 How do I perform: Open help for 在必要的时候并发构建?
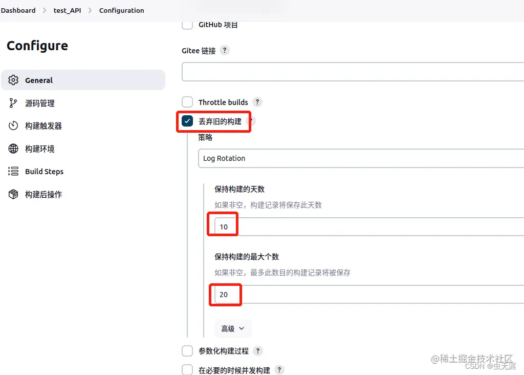coord(279,370)
